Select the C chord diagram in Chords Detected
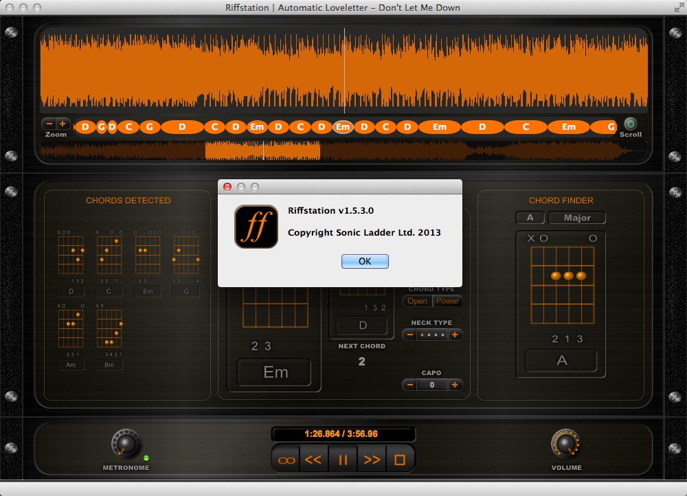This screenshot has width=687, height=496. click(x=109, y=255)
